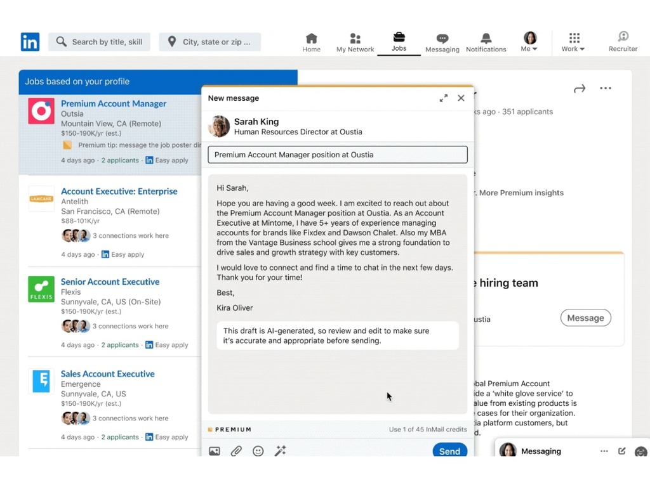Expand the New message window
Screen dimensions: 650x487
click(x=444, y=98)
